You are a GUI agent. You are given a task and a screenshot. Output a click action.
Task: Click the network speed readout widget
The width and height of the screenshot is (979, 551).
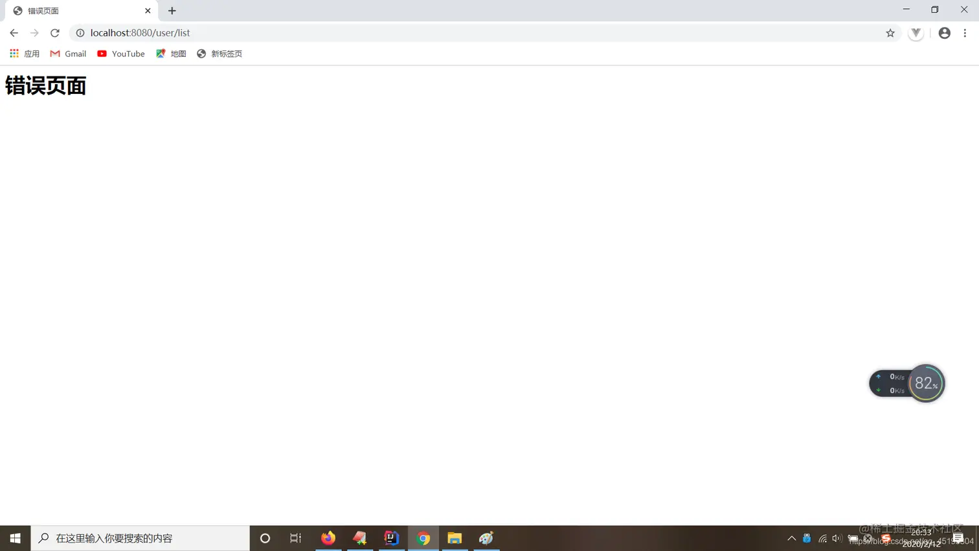pyautogui.click(x=890, y=383)
